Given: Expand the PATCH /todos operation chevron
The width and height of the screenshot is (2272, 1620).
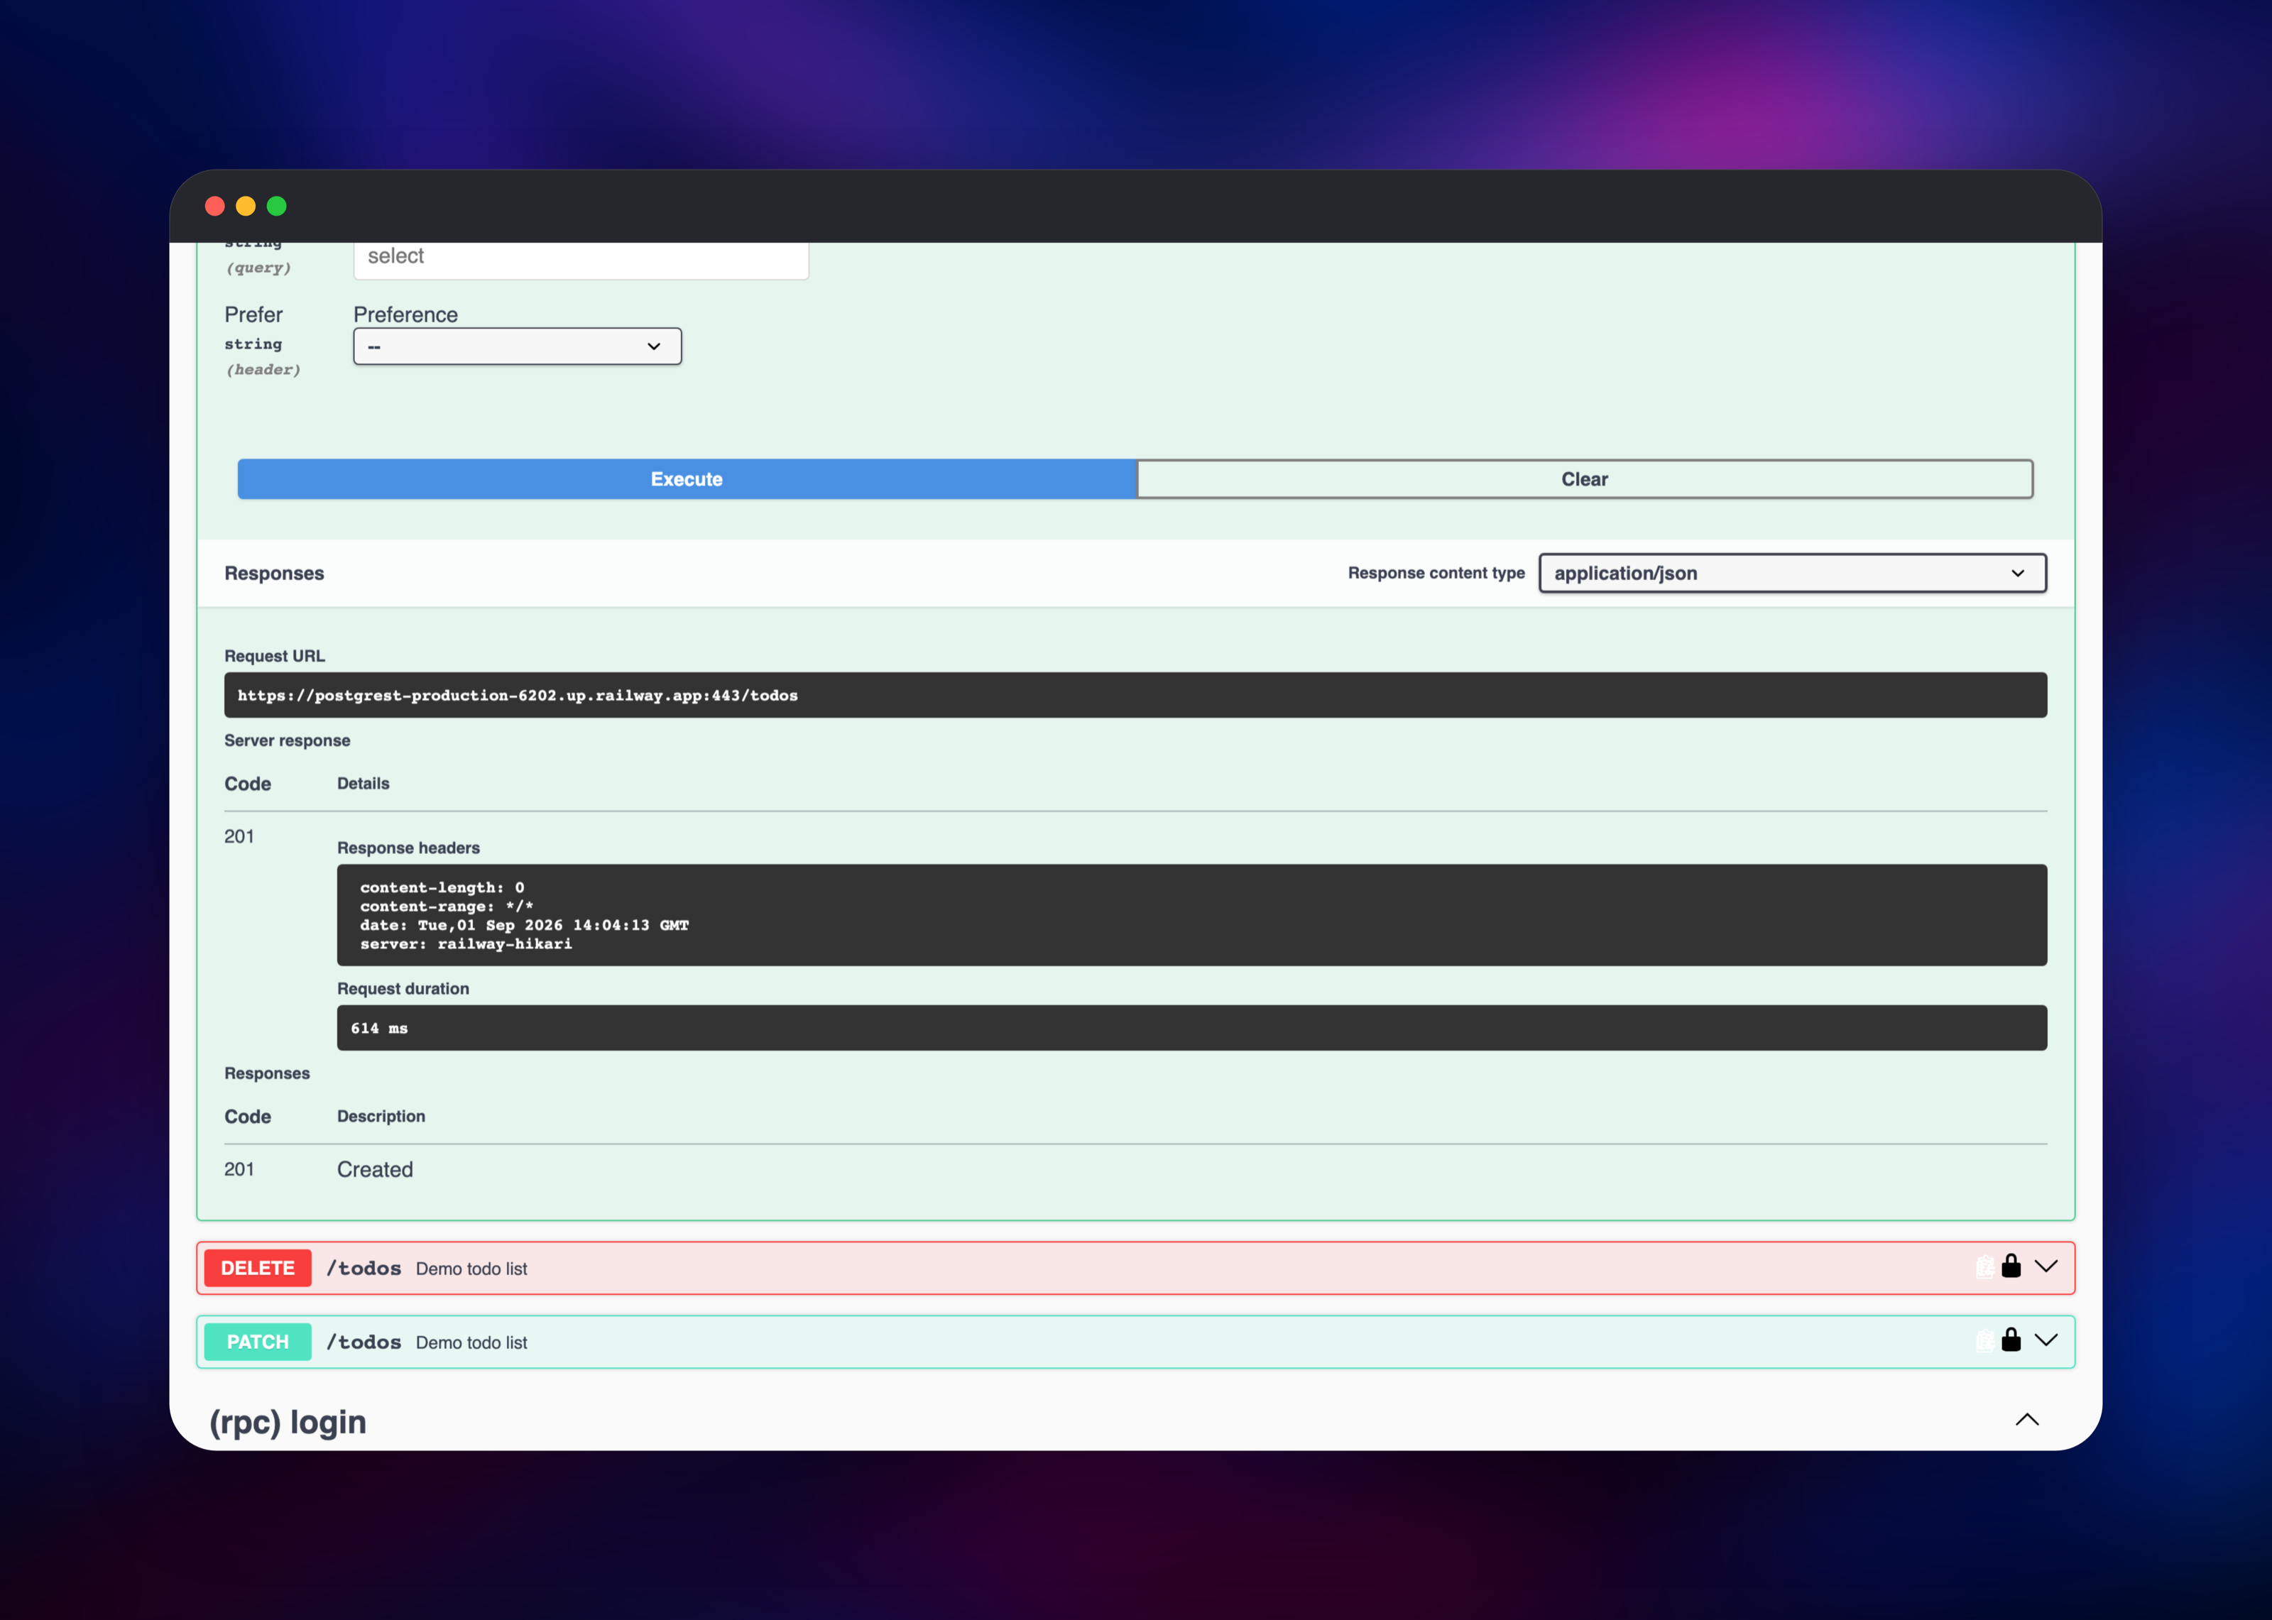Looking at the screenshot, I should click(2046, 1341).
